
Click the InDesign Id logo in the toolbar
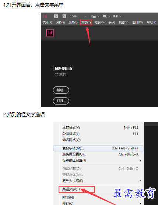pos(45,16)
